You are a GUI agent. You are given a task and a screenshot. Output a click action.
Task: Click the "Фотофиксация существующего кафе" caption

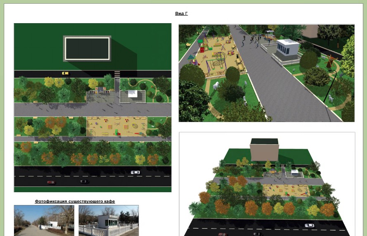pyautogui.click(x=75, y=201)
